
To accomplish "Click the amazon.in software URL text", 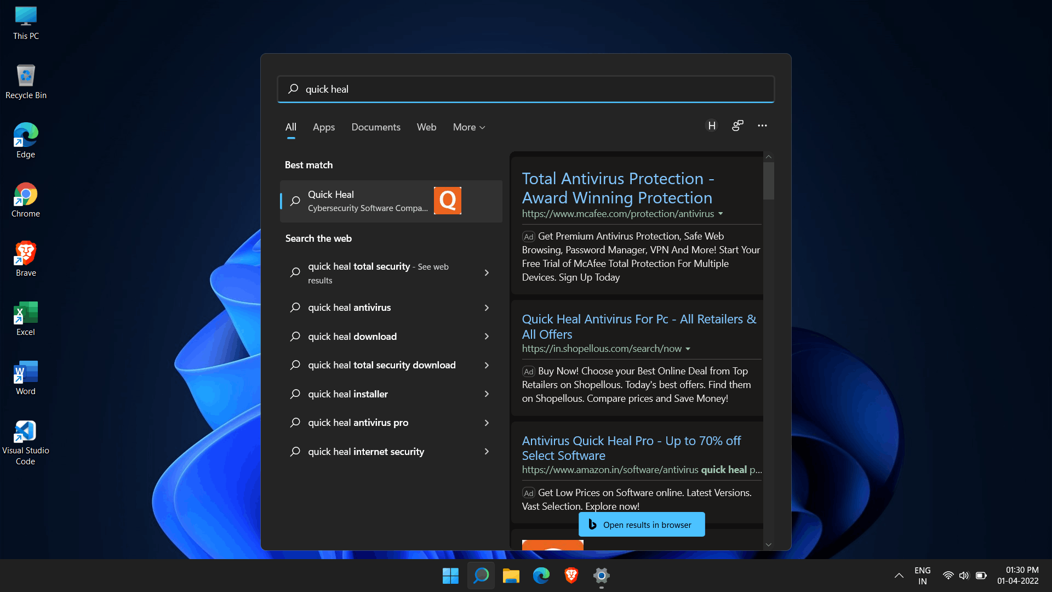I will (x=642, y=470).
